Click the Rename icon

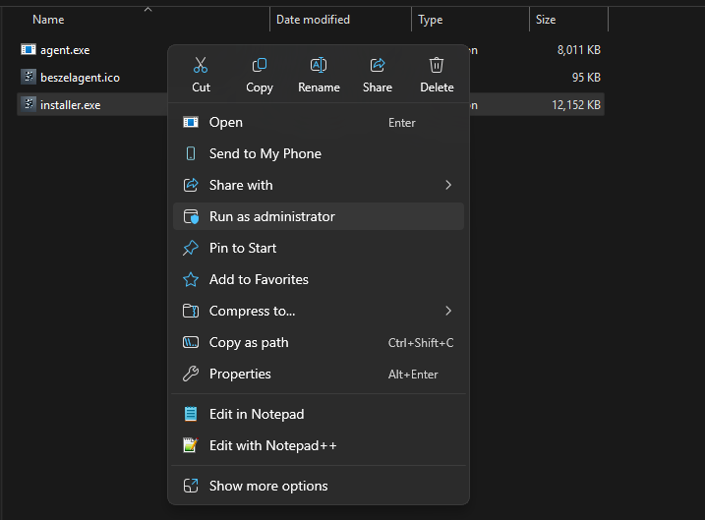(x=319, y=66)
